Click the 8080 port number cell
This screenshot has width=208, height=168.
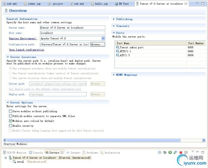tap(191, 51)
